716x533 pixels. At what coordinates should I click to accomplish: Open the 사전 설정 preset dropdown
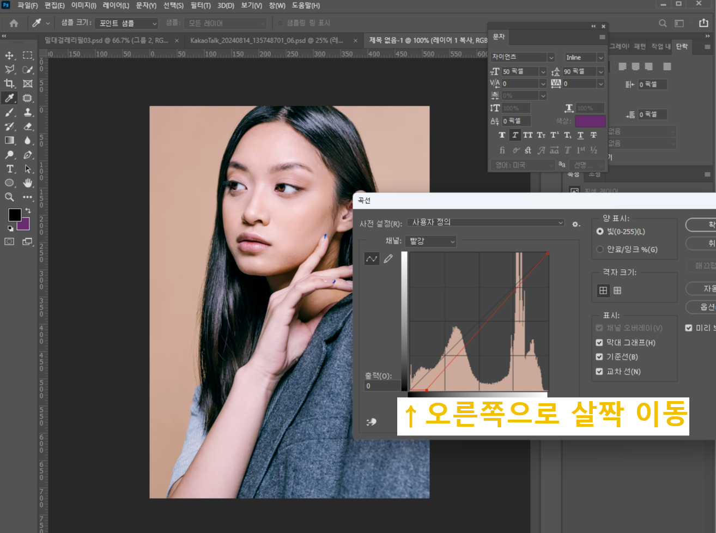pos(485,222)
